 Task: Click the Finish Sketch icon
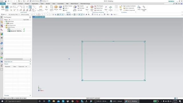[x=7, y=7]
